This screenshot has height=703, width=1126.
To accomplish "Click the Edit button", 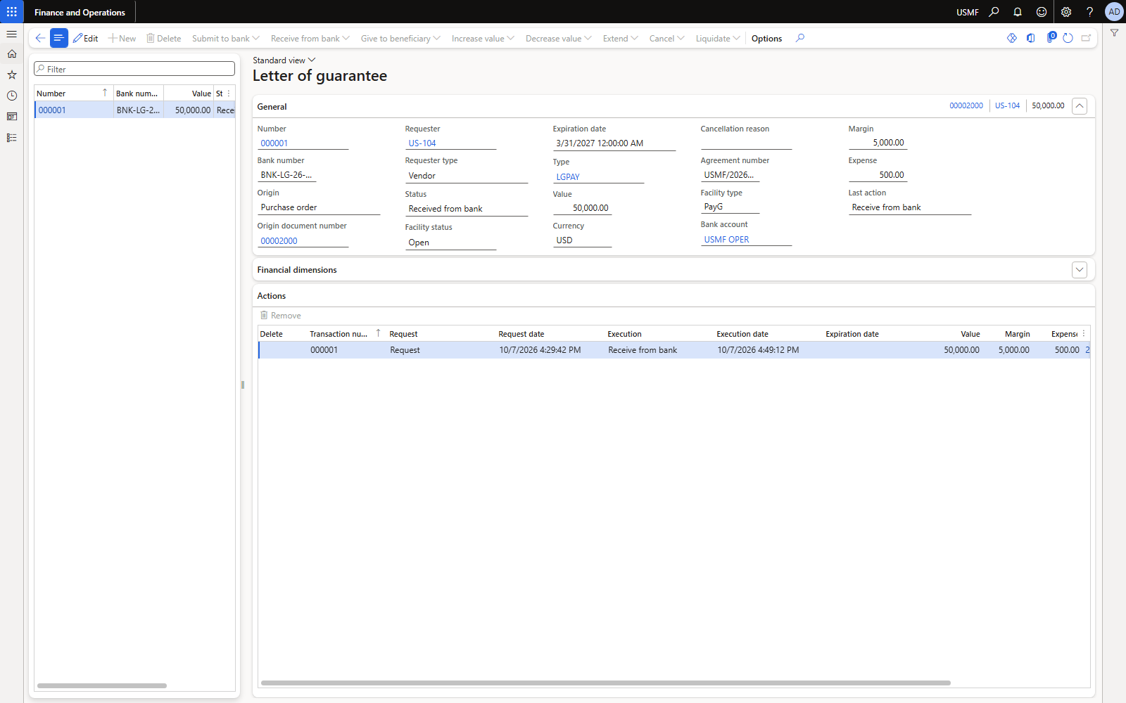I will [86, 38].
